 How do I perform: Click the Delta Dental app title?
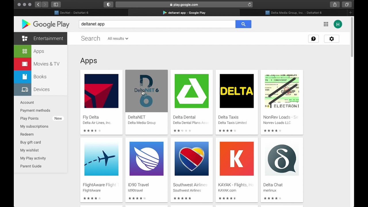click(184, 117)
